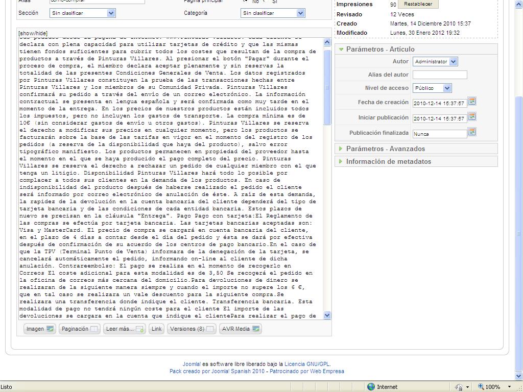The width and height of the screenshot is (523, 392).
Task: Select the No radio for Página principal
Action: click(x=245, y=1)
